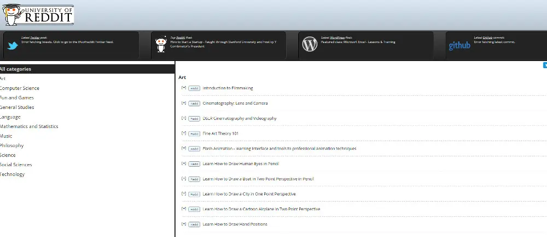This screenshot has height=237, width=547.
Task: Expand the Flash Animation course entry
Action: [x=184, y=148]
